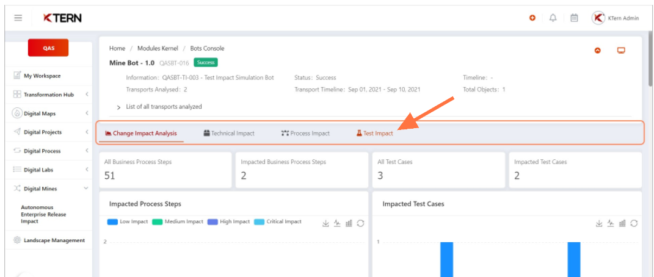Switch Impacted Process Steps to line chart

click(x=338, y=223)
